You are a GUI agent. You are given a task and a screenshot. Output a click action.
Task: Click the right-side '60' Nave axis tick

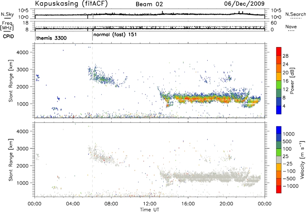click(x=273, y=23)
